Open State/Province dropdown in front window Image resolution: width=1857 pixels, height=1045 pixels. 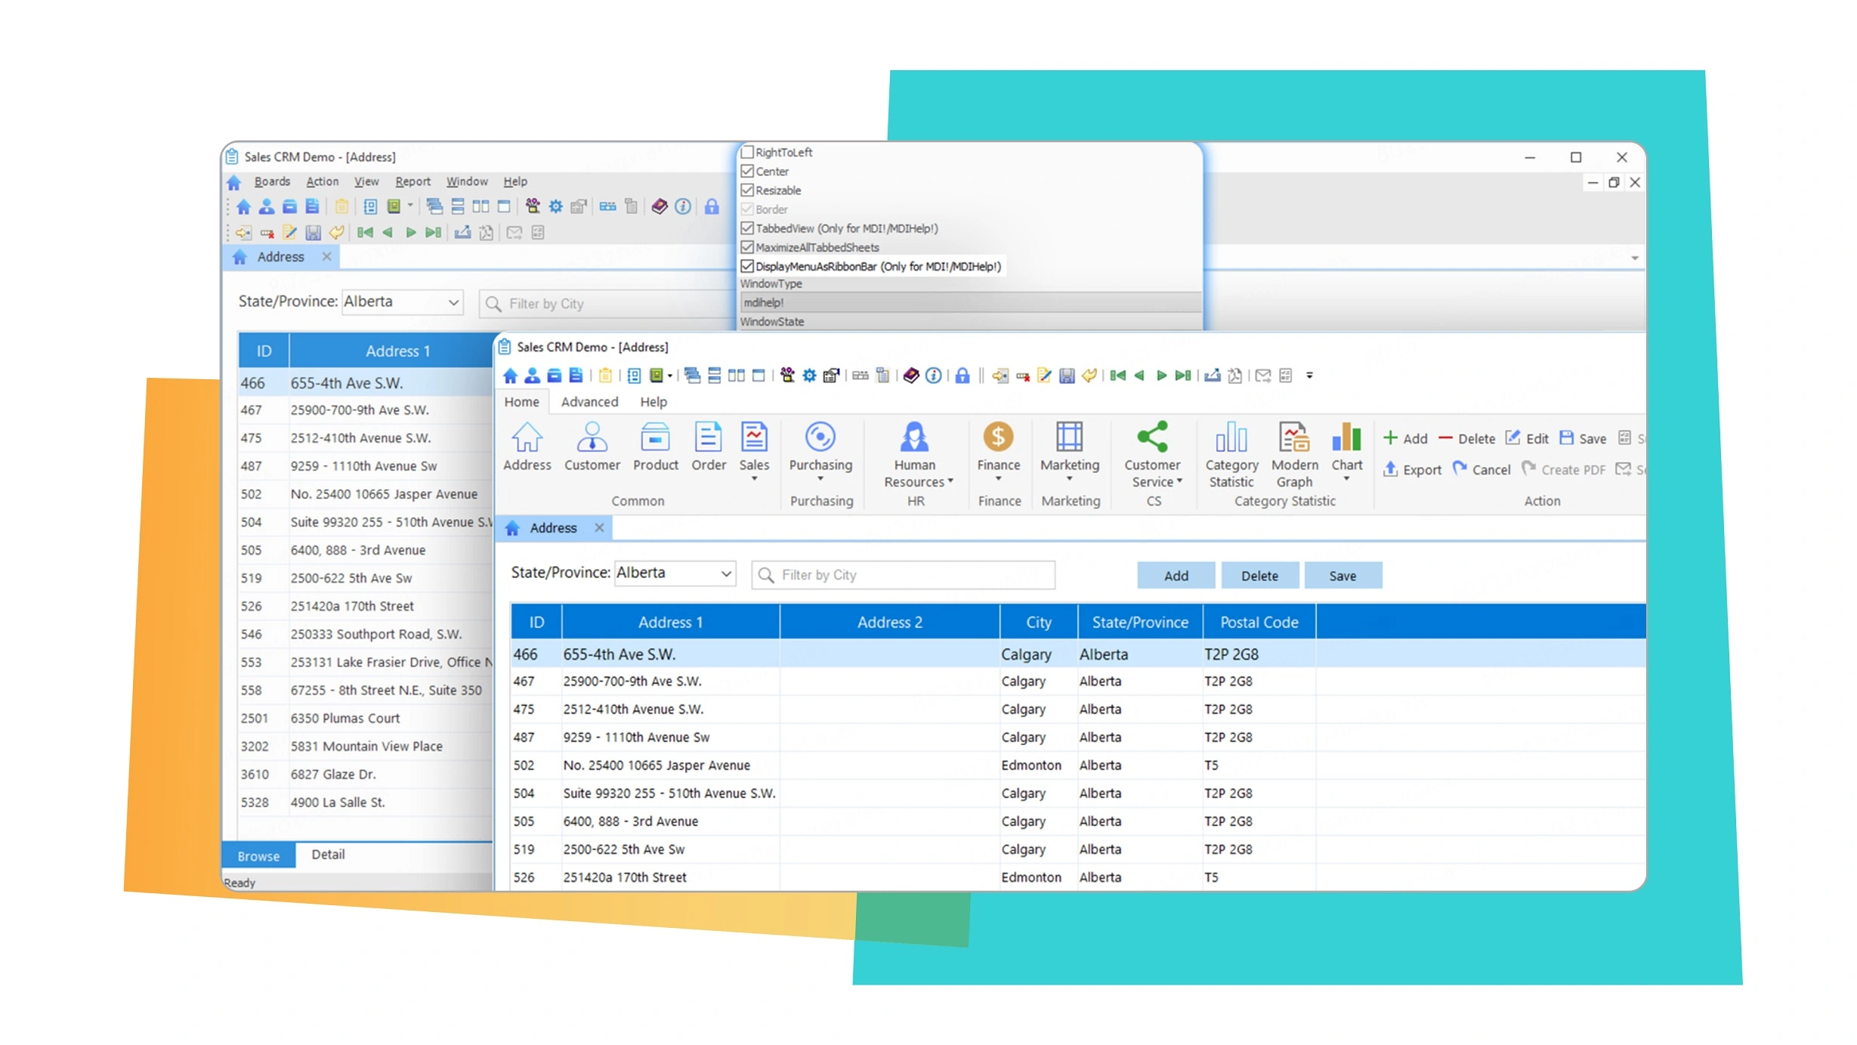point(726,574)
